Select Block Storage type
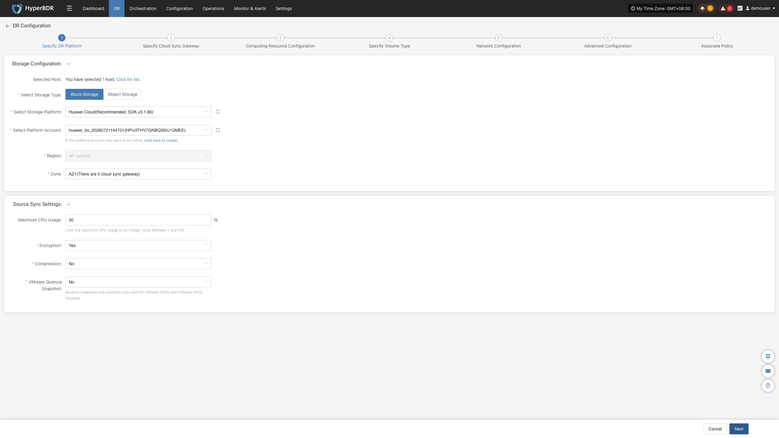779x438 pixels. tap(84, 94)
